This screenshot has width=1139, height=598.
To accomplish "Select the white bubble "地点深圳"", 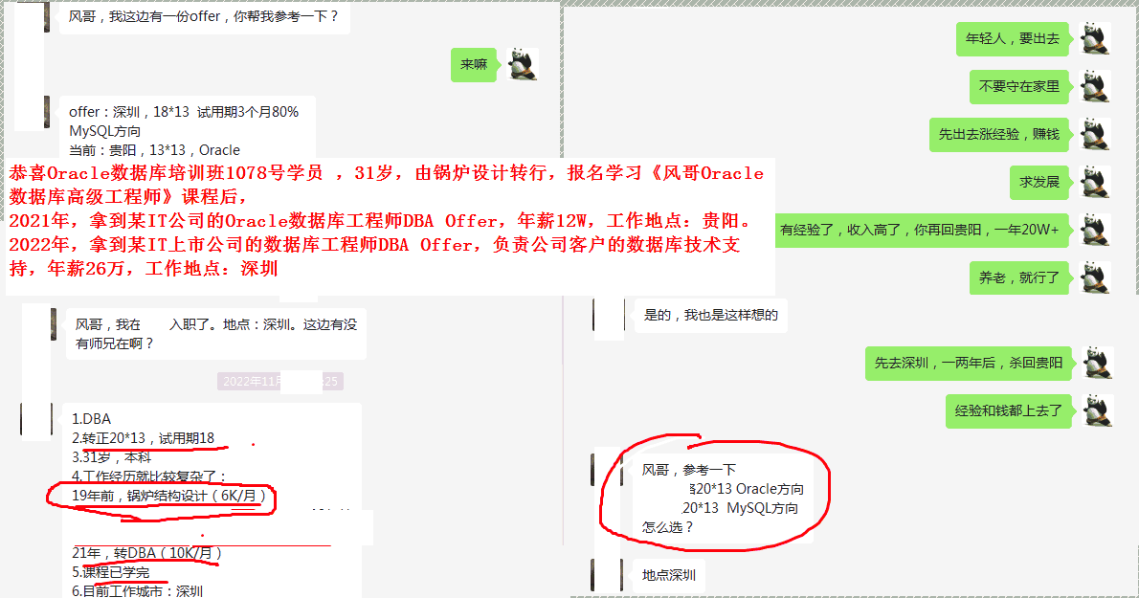I will point(669,575).
